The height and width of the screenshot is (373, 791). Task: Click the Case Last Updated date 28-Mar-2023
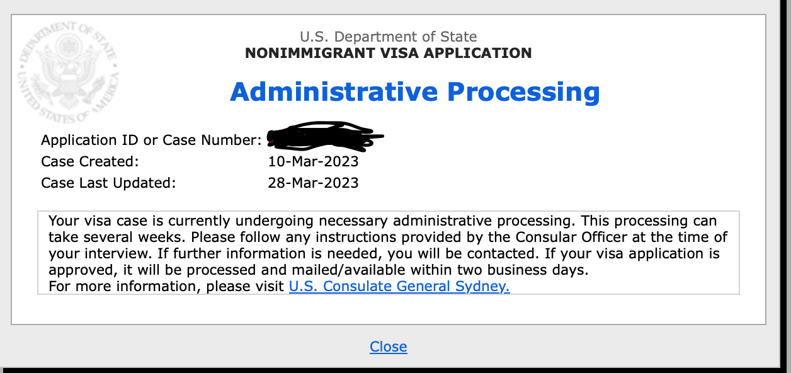point(313,183)
